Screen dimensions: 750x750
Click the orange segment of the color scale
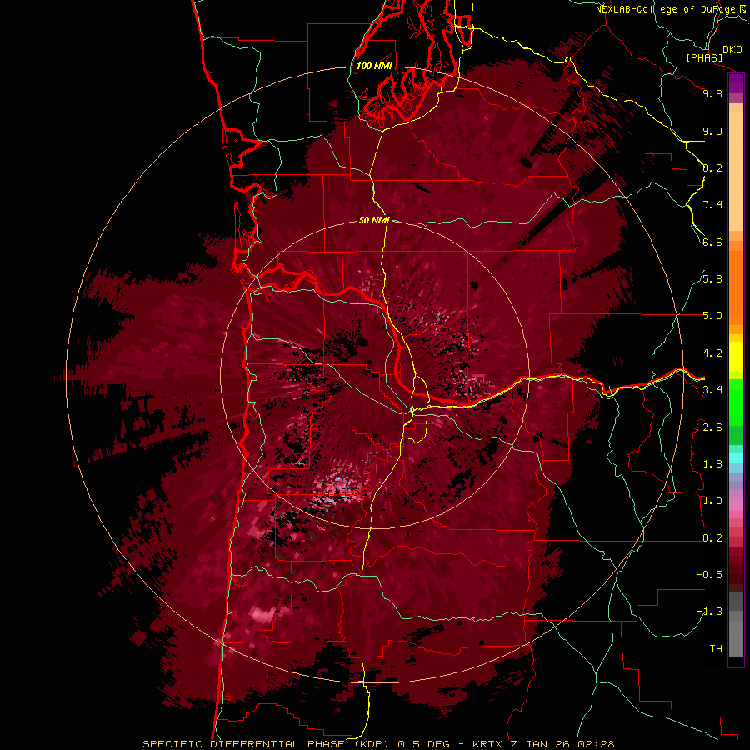pyautogui.click(x=736, y=287)
